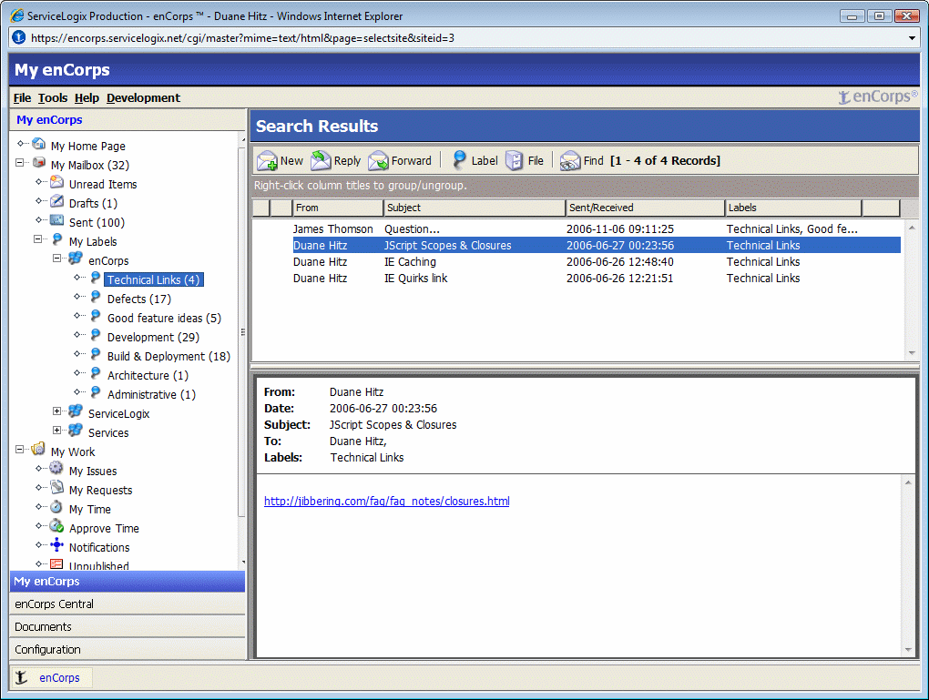Viewport: 929px width, 700px height.
Task: Click the ServiceLogix label group icon
Action: tap(76, 411)
